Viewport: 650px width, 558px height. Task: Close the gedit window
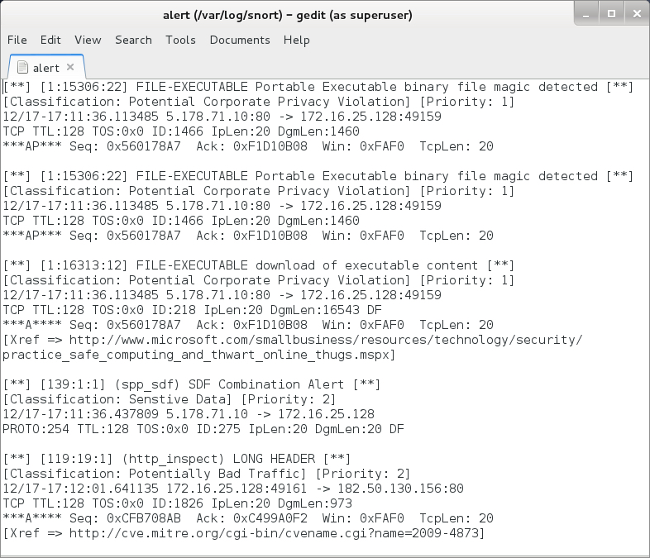click(x=637, y=14)
